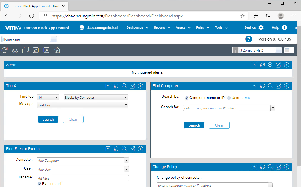This screenshot has width=301, height=187.
Task: Select the User name radio button
Action: pos(229,98)
